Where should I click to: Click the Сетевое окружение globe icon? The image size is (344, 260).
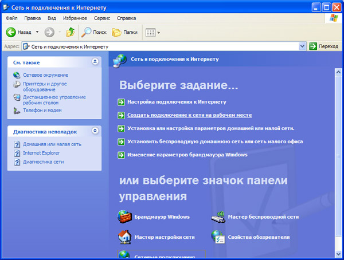[x=17, y=75]
